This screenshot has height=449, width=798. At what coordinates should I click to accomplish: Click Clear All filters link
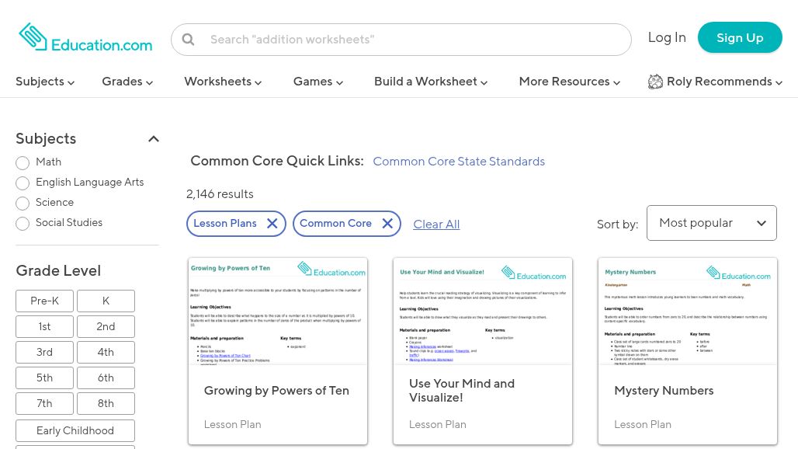436,224
